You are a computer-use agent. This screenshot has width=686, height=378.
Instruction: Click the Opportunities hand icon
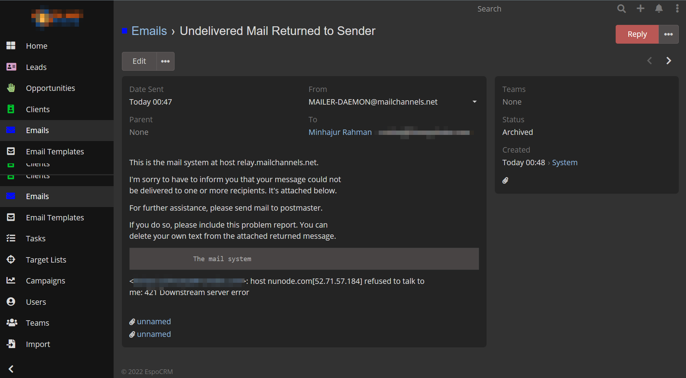[x=11, y=88]
